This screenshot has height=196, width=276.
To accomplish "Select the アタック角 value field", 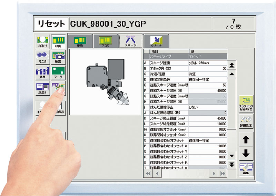I will (x=207, y=69).
